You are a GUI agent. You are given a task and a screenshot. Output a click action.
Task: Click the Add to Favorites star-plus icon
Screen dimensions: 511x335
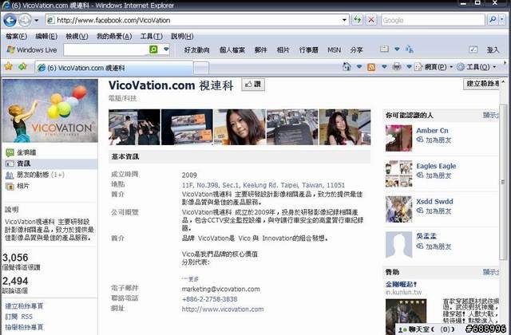pyautogui.click(x=22, y=67)
